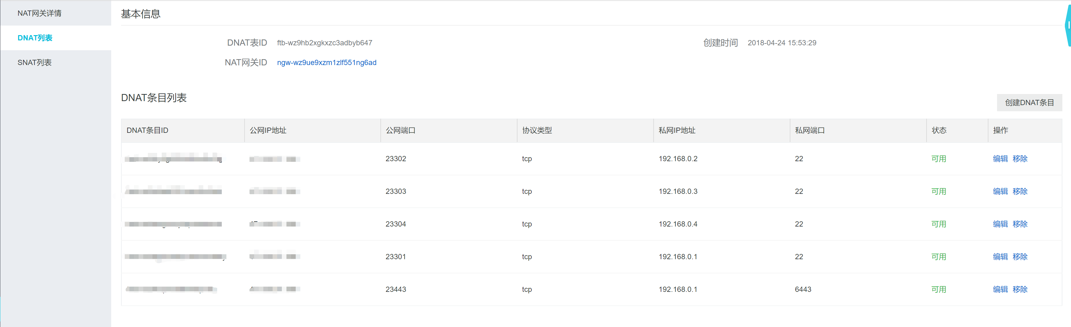
Task: Click the 状态 column header
Action: [x=939, y=130]
